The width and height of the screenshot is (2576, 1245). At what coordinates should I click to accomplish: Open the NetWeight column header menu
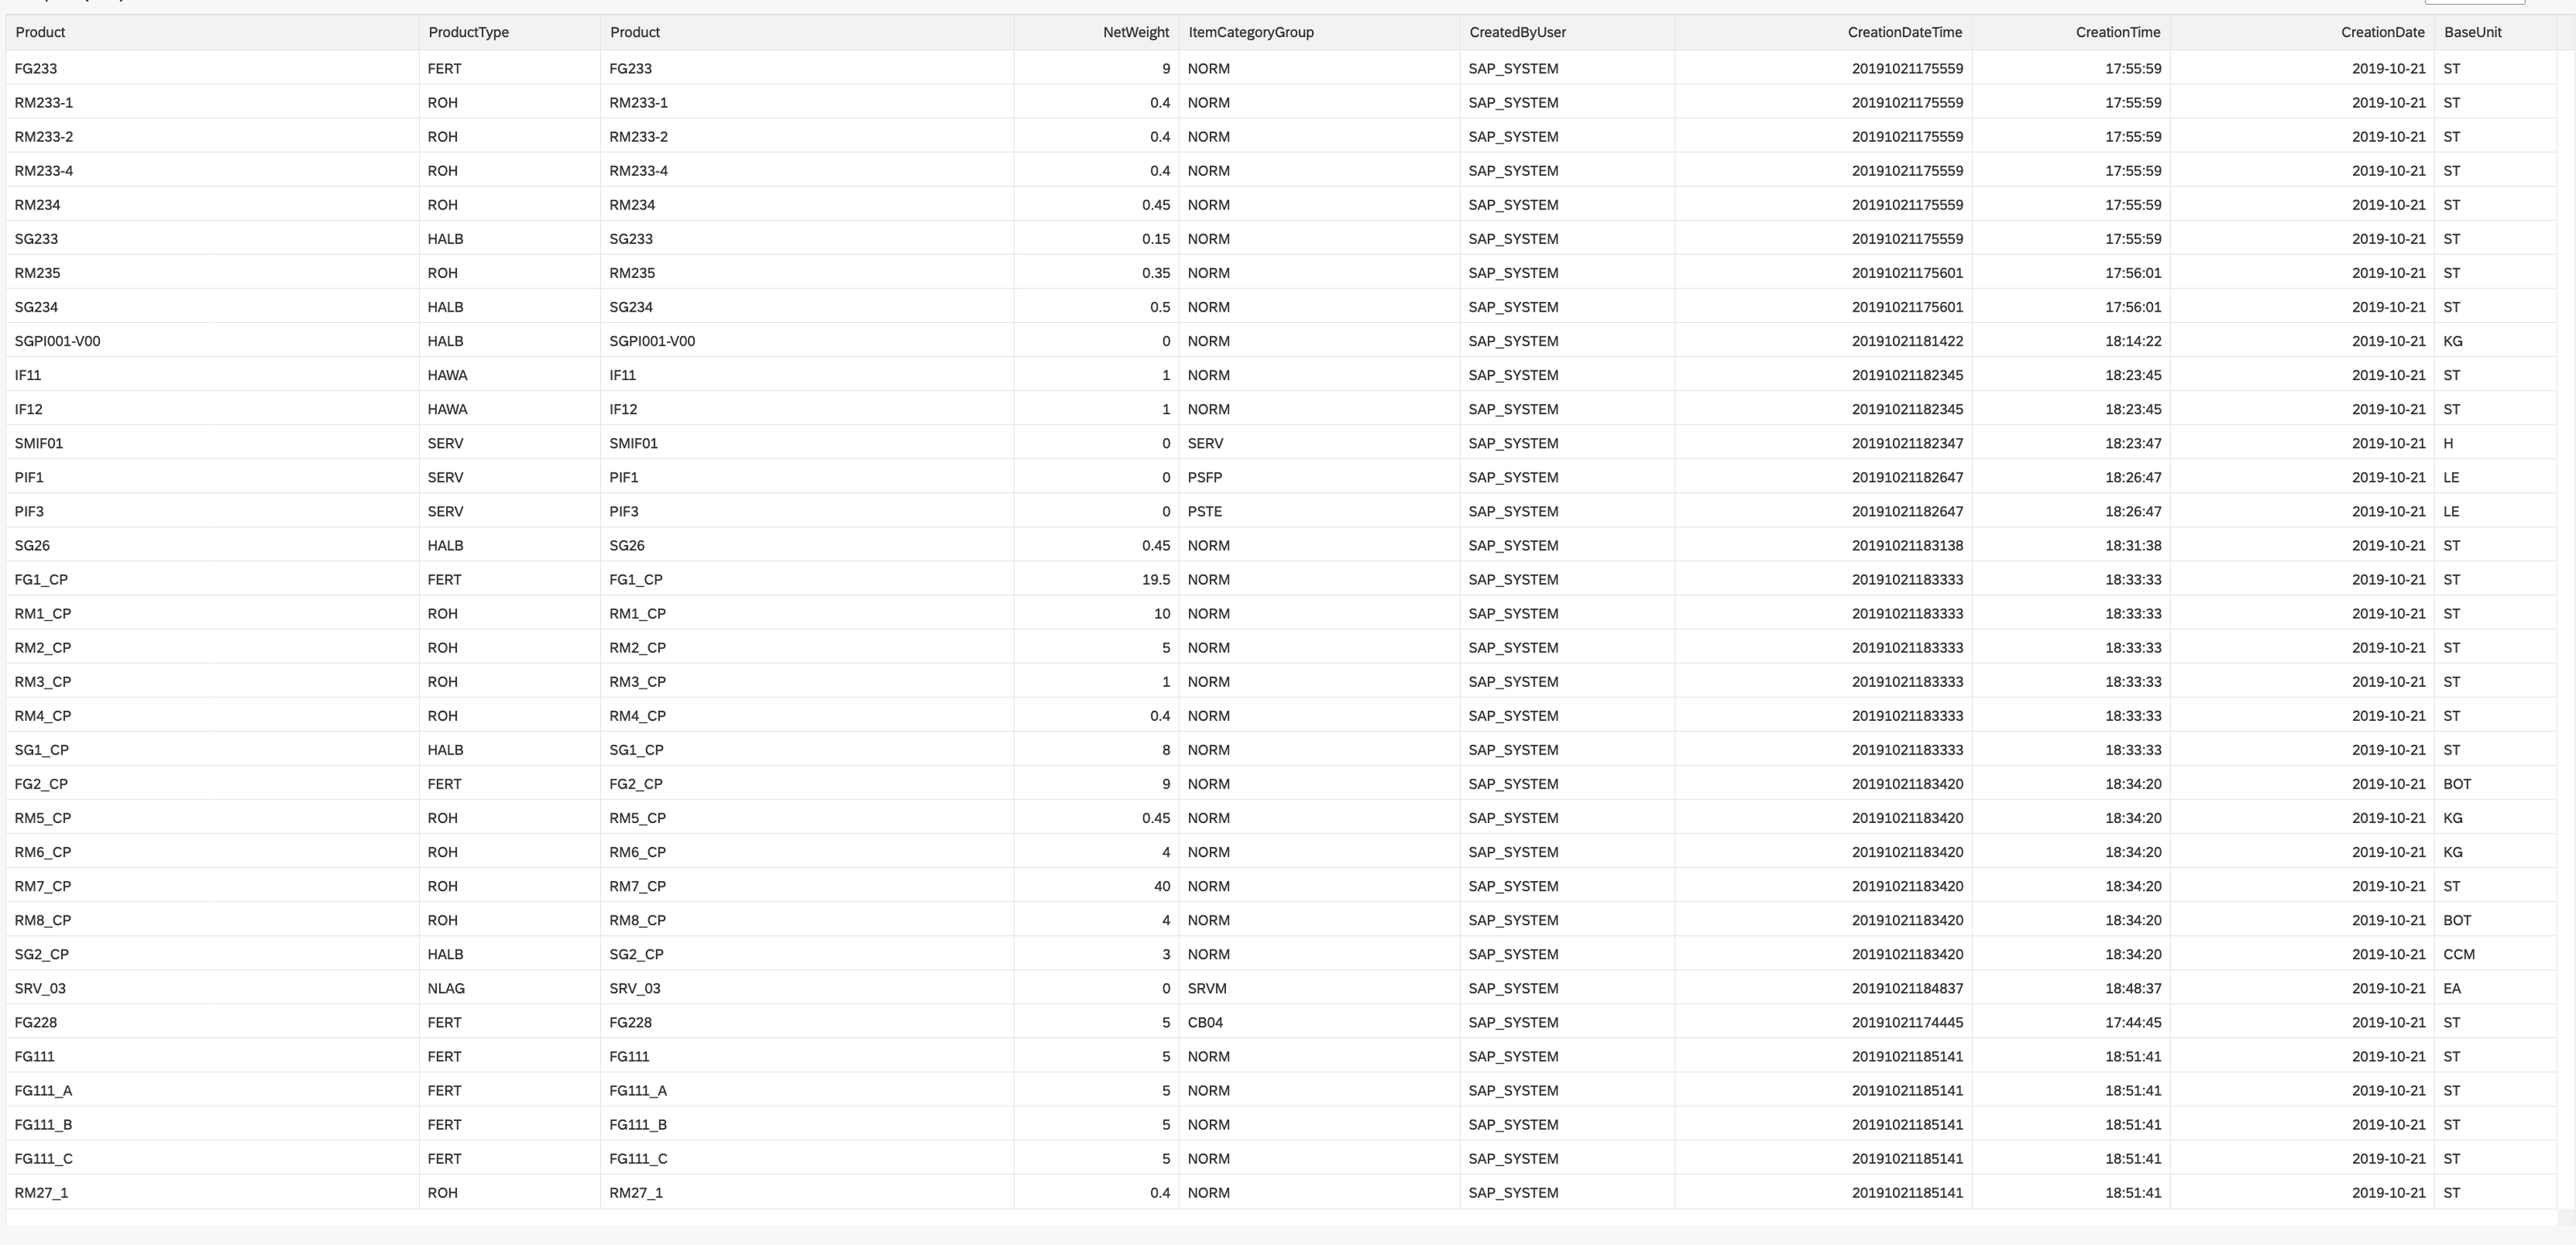pyautogui.click(x=1135, y=32)
